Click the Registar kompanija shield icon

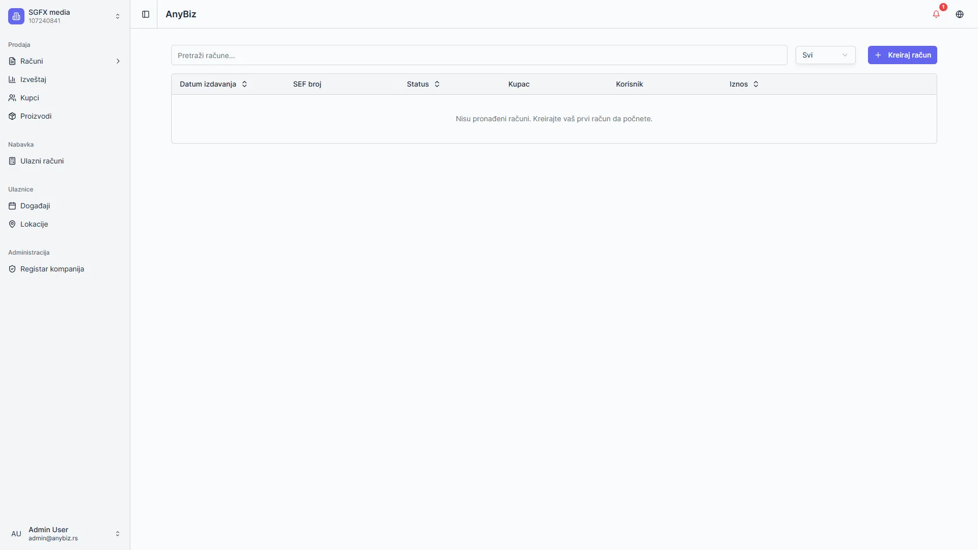pyautogui.click(x=12, y=269)
